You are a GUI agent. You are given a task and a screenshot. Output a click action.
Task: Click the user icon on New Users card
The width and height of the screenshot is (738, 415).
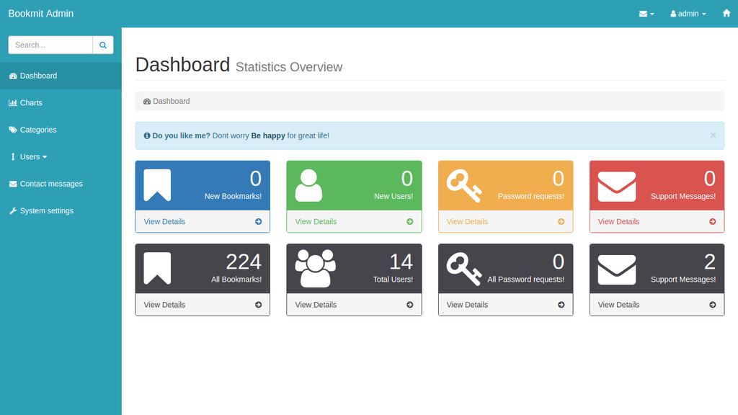click(x=308, y=185)
